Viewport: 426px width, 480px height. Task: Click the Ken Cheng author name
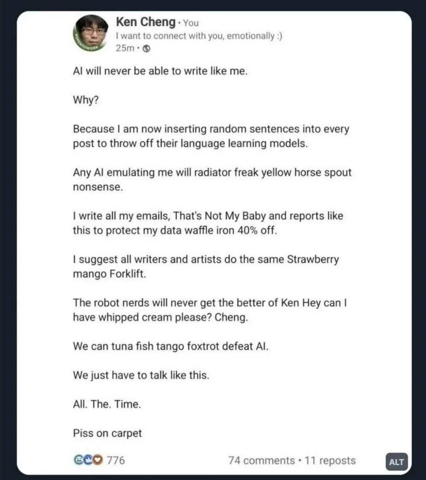coord(146,22)
